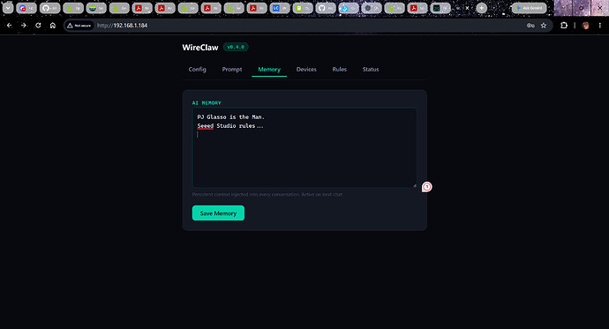Switch to the dark green square icon tab
Screen dimensions: 609x329
pos(440,8)
